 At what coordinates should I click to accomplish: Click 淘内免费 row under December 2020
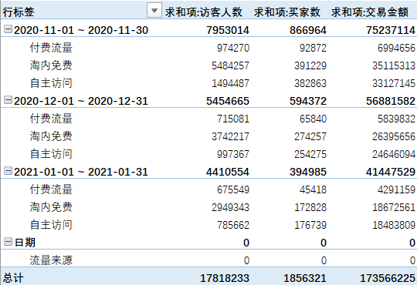coord(51,136)
